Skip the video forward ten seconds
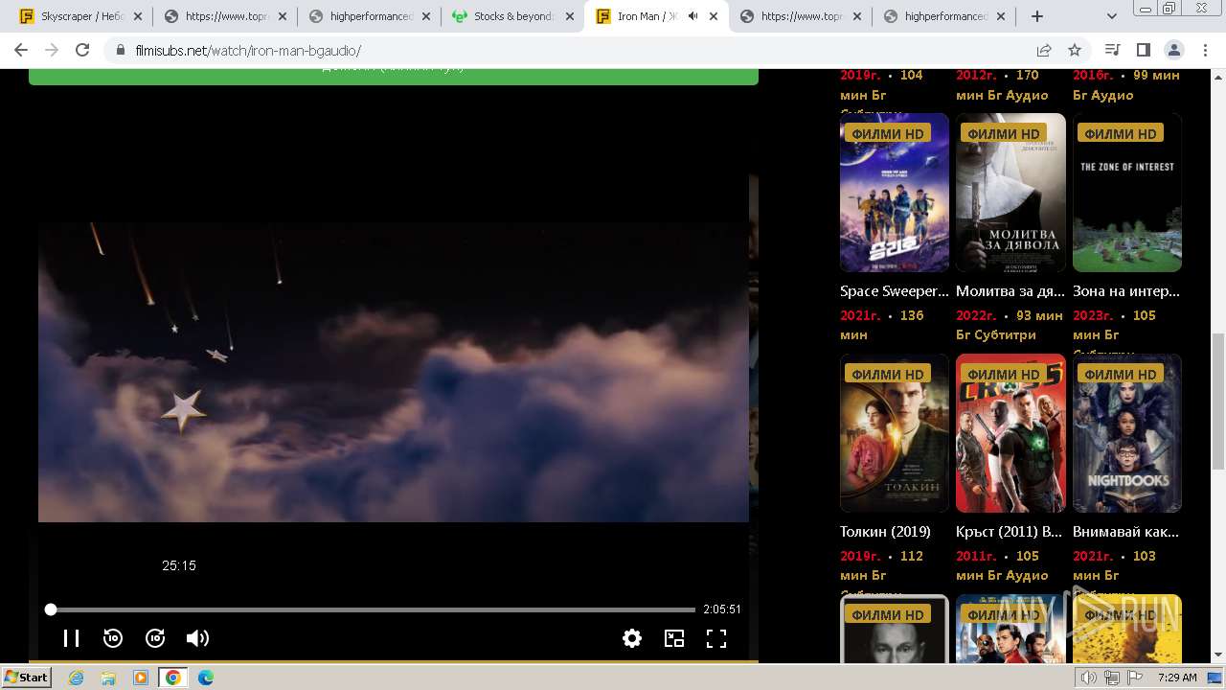Viewport: 1226px width, 690px height. click(155, 638)
